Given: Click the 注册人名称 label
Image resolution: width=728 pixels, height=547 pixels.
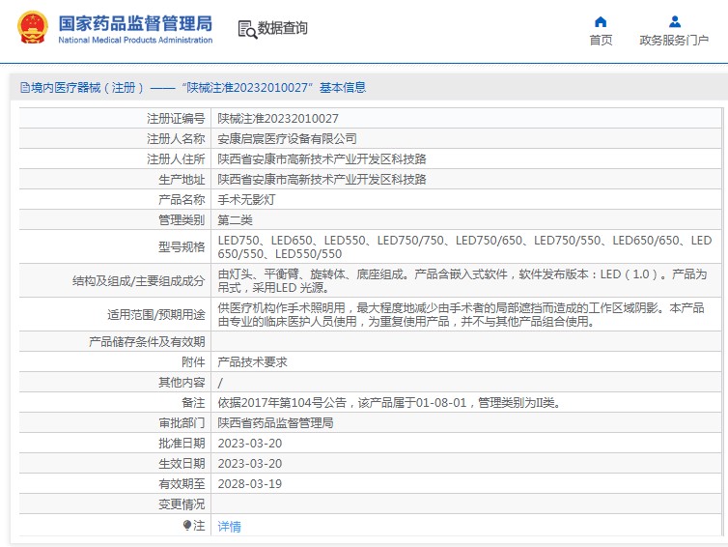Looking at the screenshot, I should click(x=176, y=138).
